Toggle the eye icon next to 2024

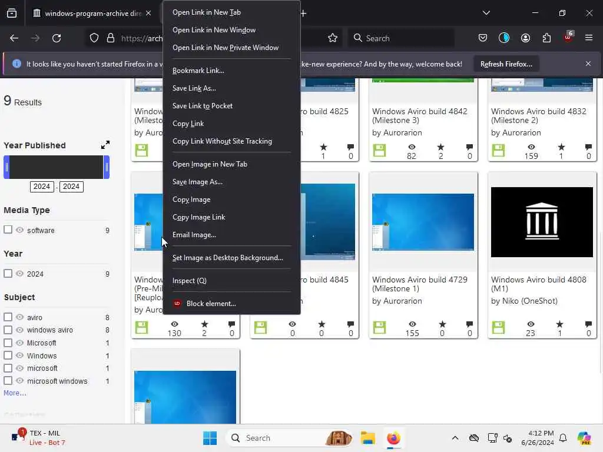tap(19, 273)
